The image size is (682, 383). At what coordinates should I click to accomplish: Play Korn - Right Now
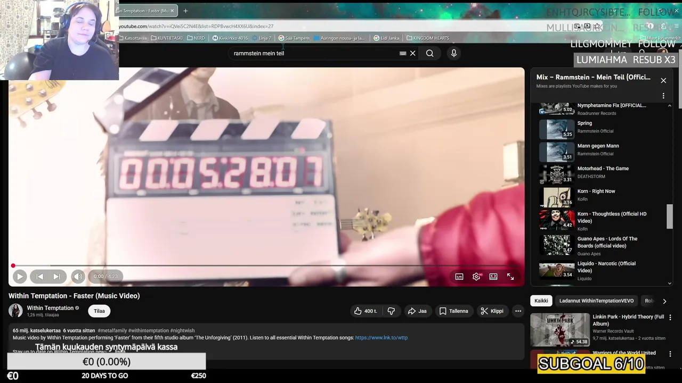[x=602, y=197]
